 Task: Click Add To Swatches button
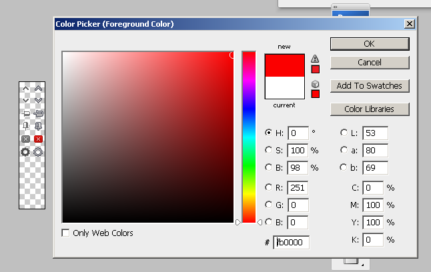[x=369, y=85]
